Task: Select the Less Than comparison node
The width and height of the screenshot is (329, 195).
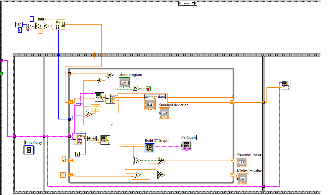Action: pyautogui.click(x=137, y=175)
